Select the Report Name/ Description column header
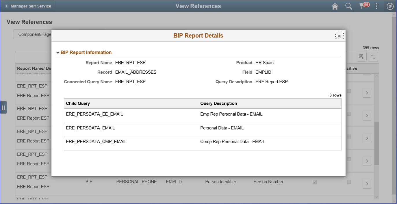This screenshot has width=397, height=204. tap(35, 68)
